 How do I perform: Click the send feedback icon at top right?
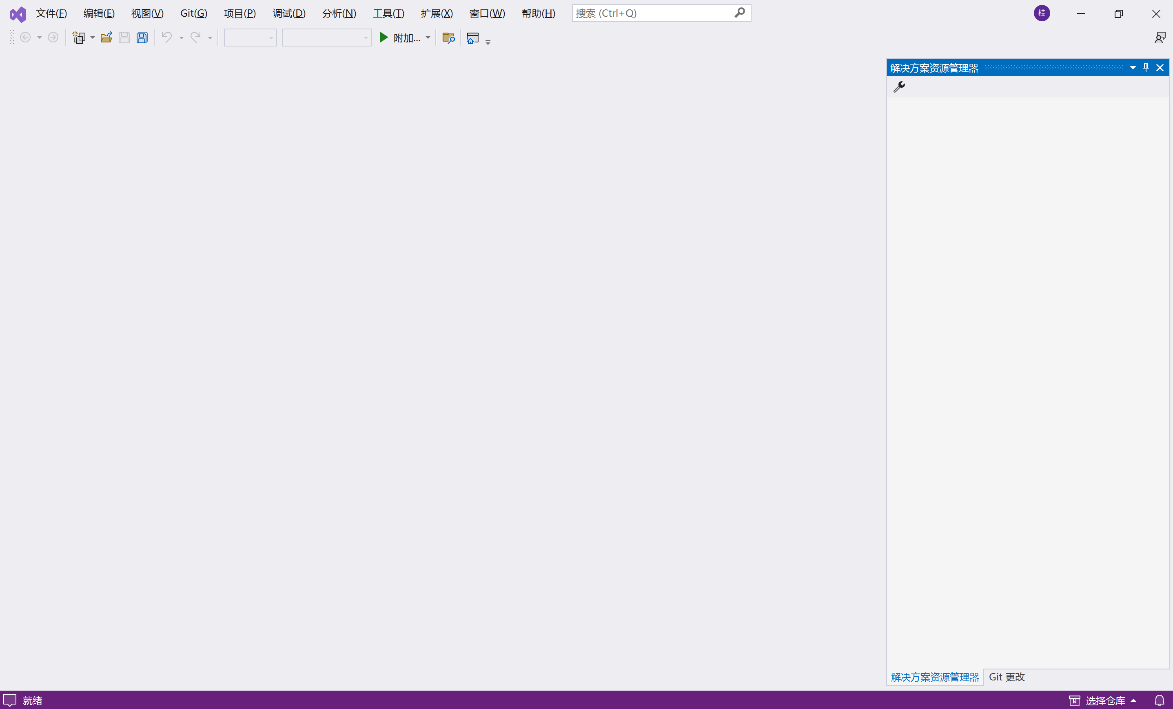click(x=1160, y=37)
